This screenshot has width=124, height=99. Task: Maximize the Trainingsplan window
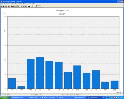tap(120, 2)
